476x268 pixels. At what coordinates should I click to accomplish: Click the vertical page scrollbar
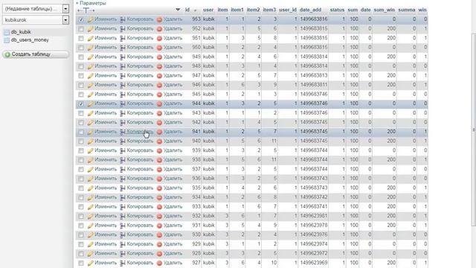point(474,129)
